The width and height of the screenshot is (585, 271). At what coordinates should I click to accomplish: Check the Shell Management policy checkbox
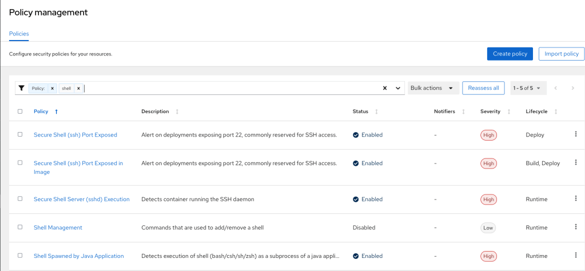(20, 227)
